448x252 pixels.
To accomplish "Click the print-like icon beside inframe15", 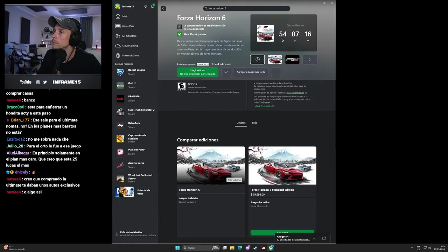I will pyautogui.click(x=146, y=6).
